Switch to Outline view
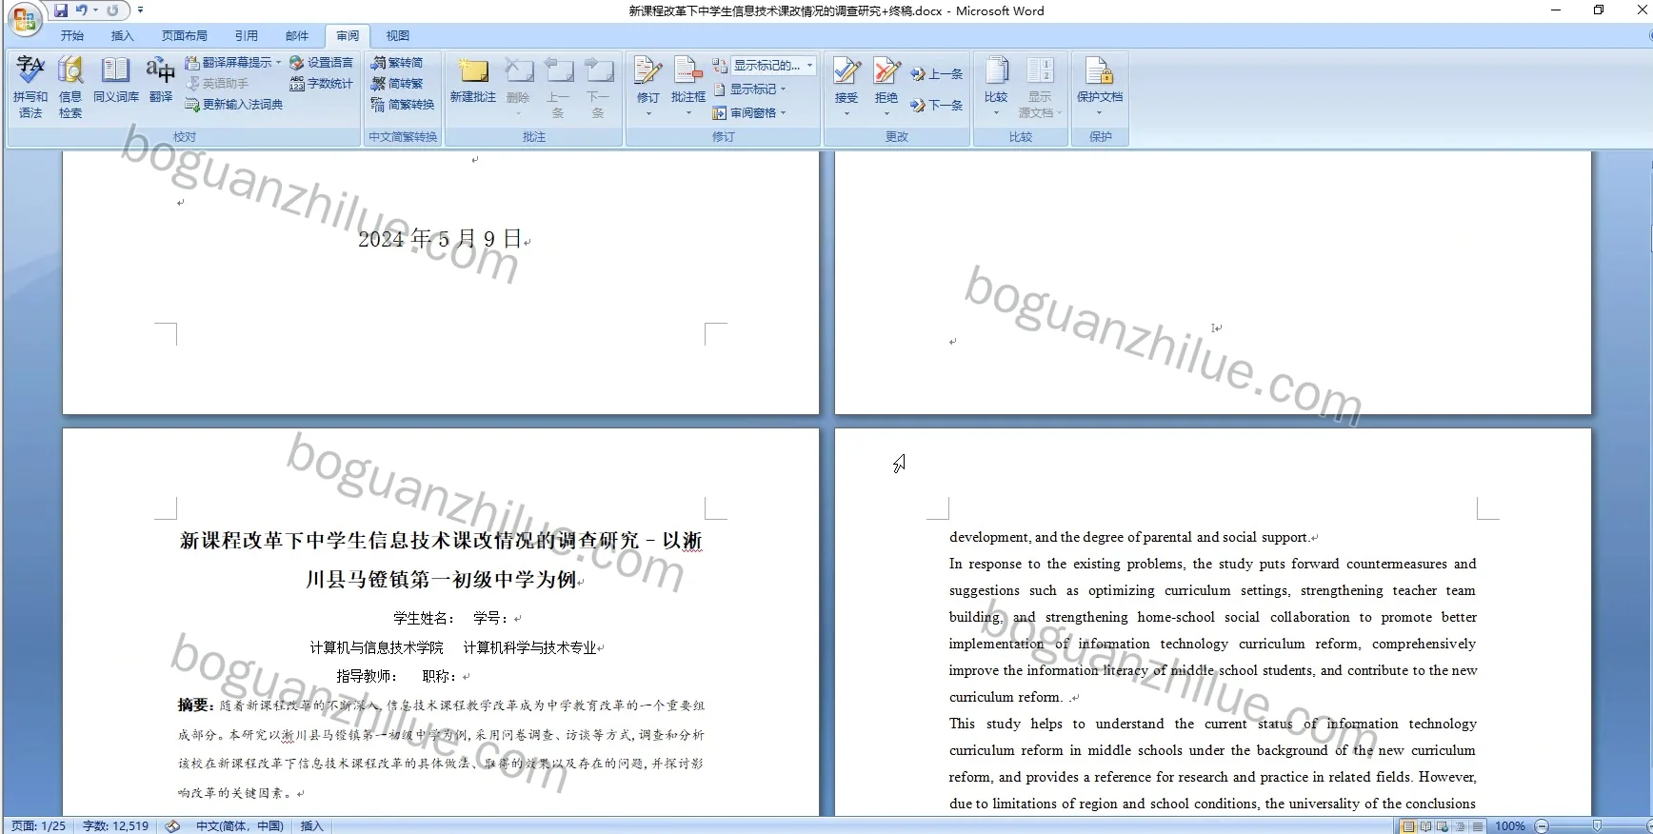The width and height of the screenshot is (1653, 834). click(x=1460, y=826)
